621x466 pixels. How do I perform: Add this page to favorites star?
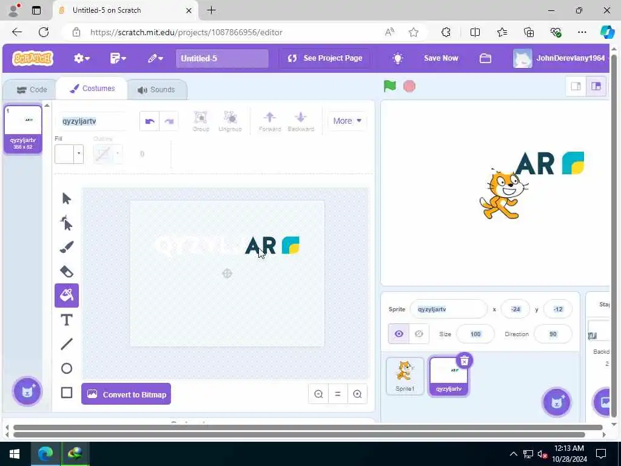414,32
